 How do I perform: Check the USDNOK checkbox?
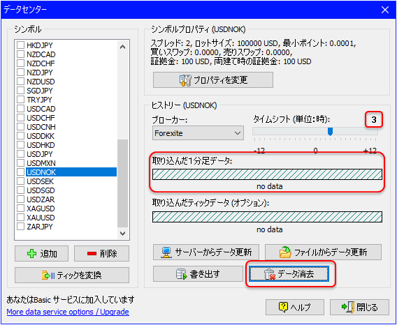[x=20, y=172]
